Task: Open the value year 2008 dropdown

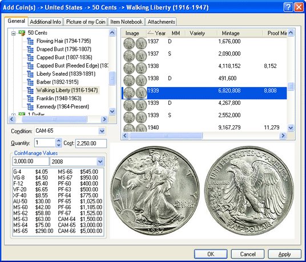Action: click(100, 162)
